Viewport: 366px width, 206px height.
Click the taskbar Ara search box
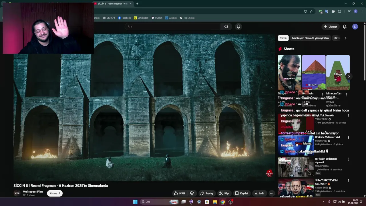(x=160, y=202)
